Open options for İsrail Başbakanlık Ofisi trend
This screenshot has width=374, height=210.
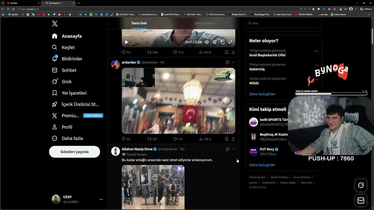[x=316, y=51]
